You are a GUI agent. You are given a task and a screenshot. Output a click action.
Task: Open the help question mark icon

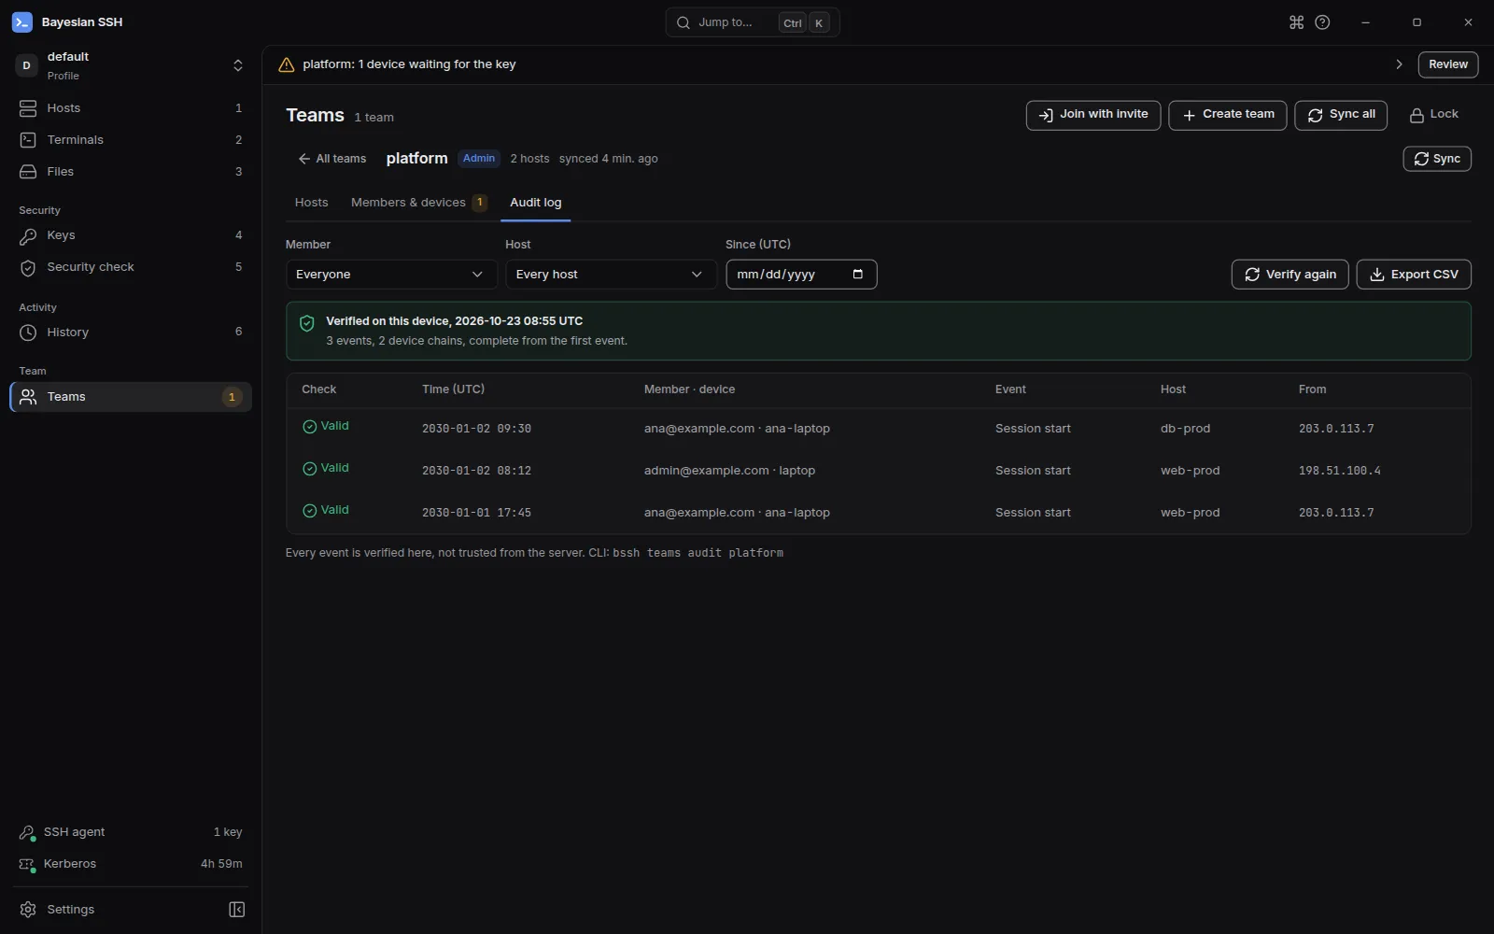[1322, 22]
